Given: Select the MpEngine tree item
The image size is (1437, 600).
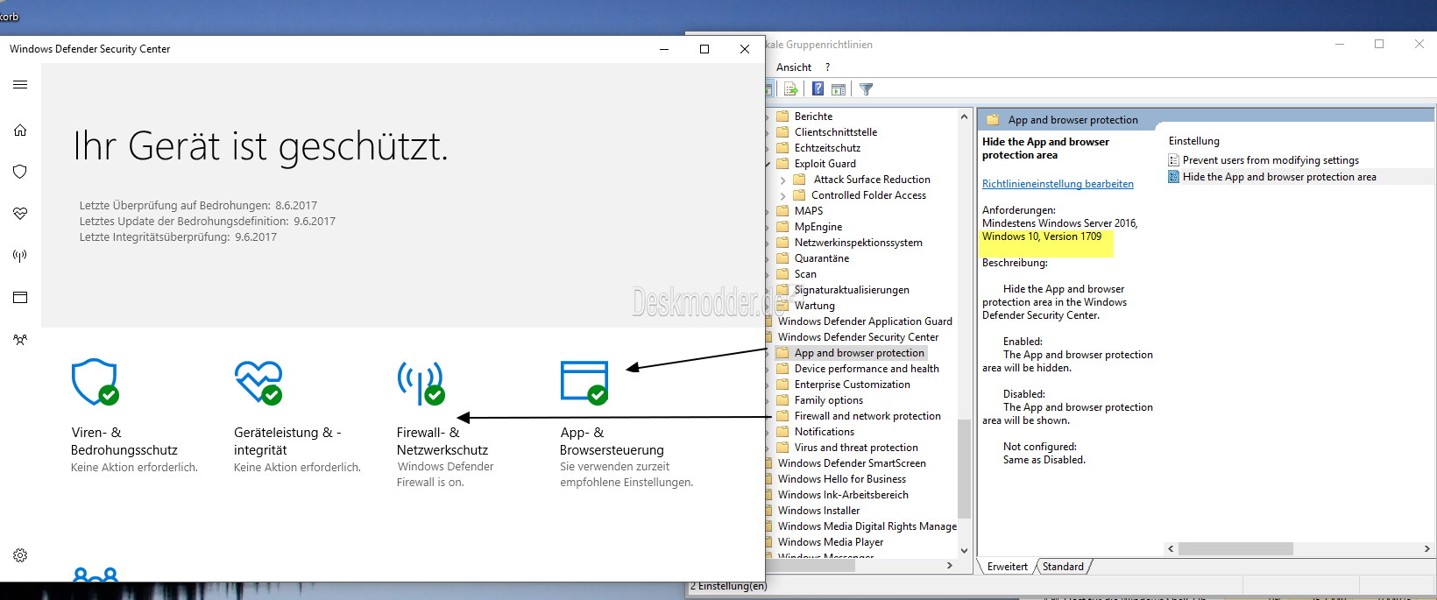Looking at the screenshot, I should 818,227.
